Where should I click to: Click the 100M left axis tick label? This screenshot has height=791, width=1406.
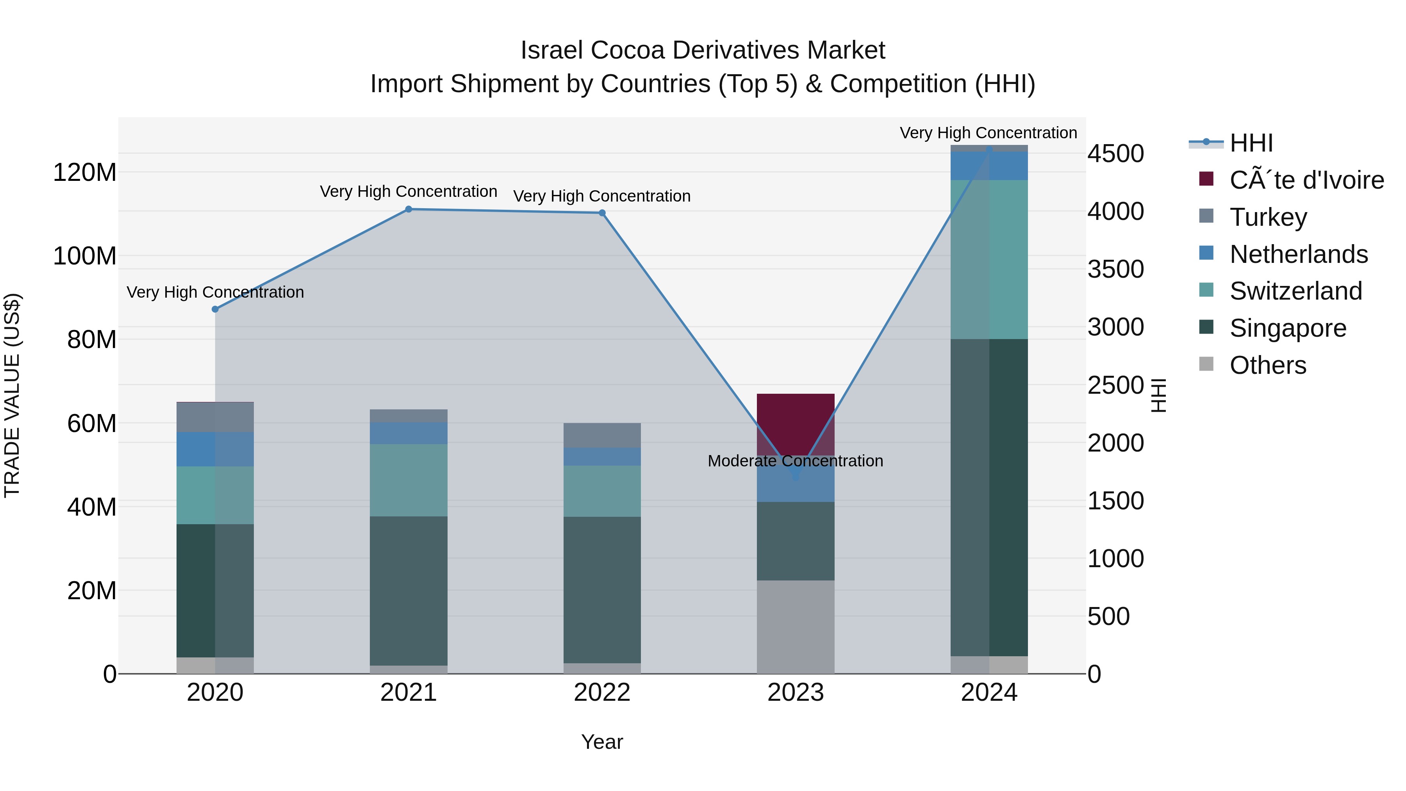[x=85, y=256]
